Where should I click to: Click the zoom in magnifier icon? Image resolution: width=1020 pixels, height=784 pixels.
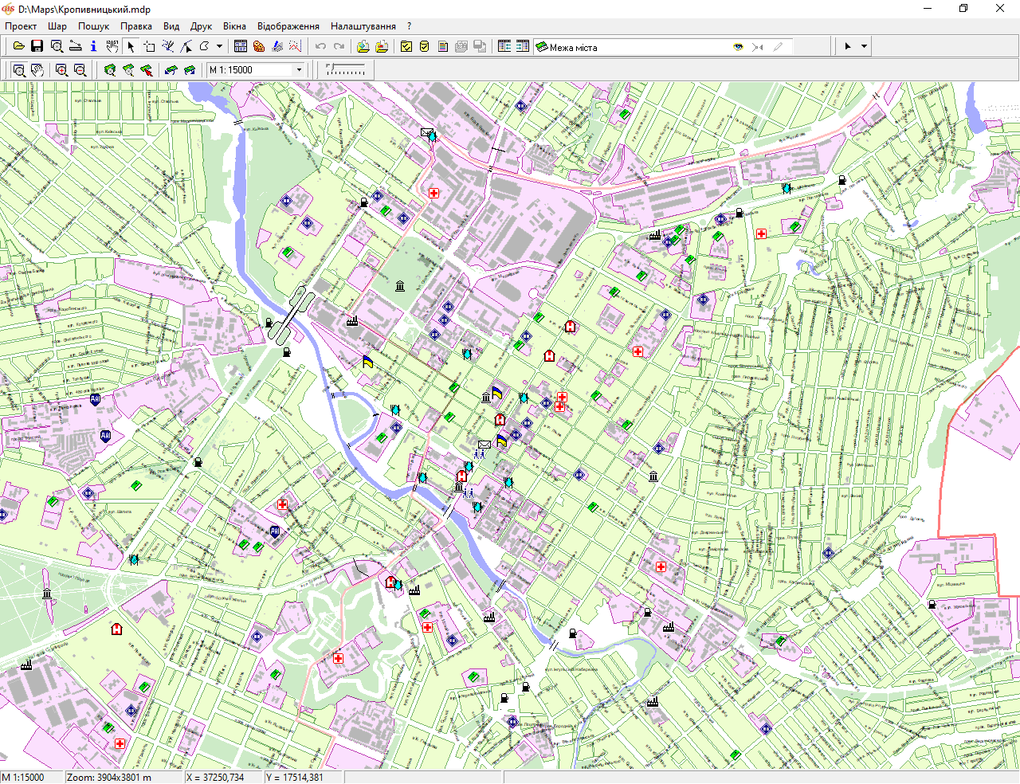coord(61,70)
